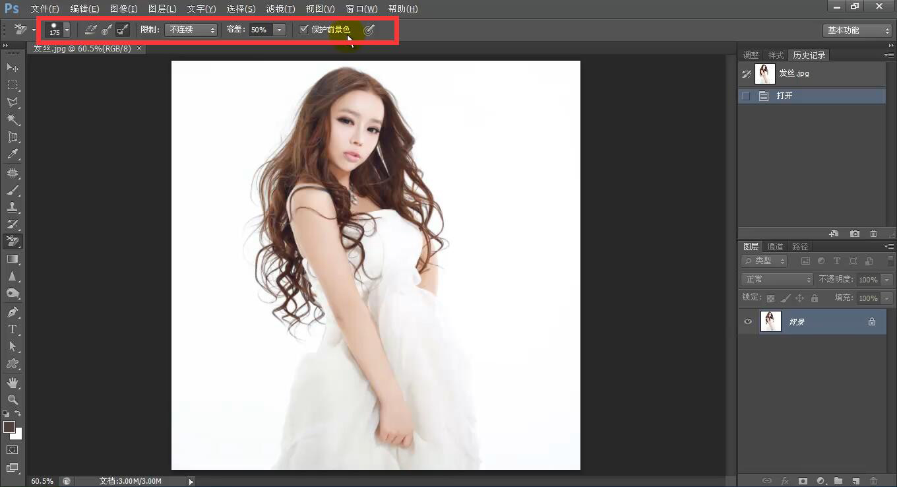Select the Brush tool
Image resolution: width=897 pixels, height=487 pixels.
click(x=13, y=190)
